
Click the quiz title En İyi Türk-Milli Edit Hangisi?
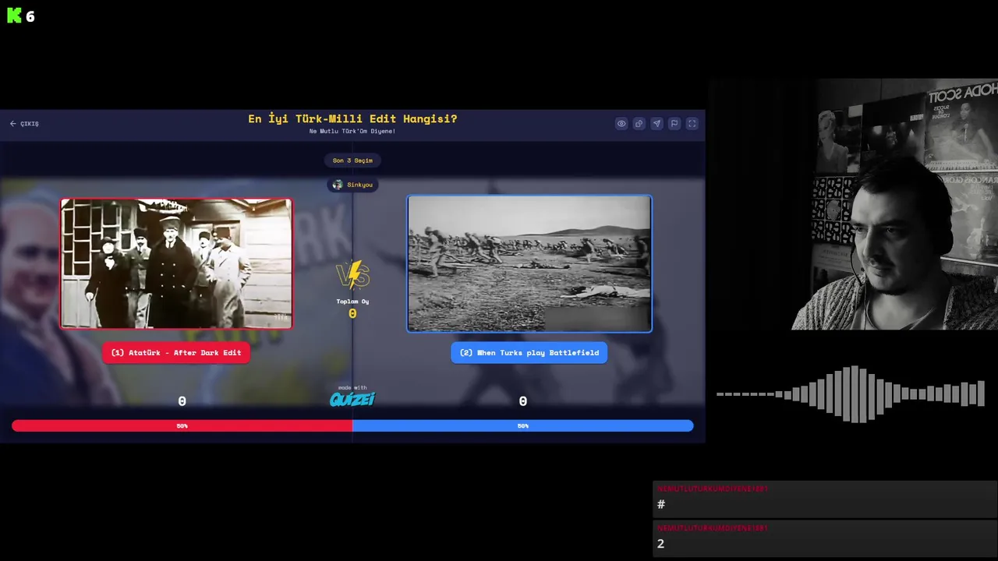coord(352,118)
